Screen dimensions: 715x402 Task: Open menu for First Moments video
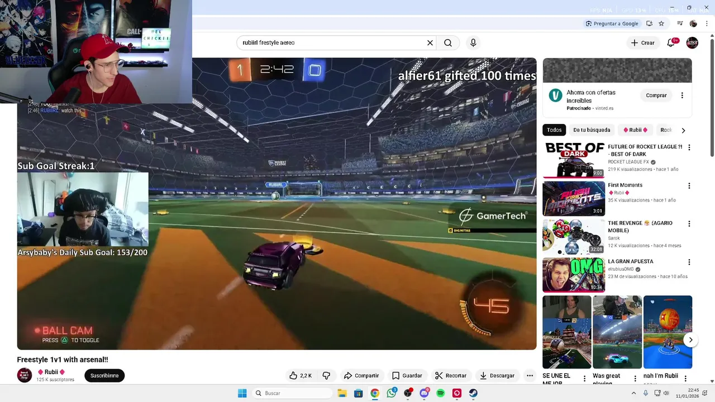tap(689, 185)
